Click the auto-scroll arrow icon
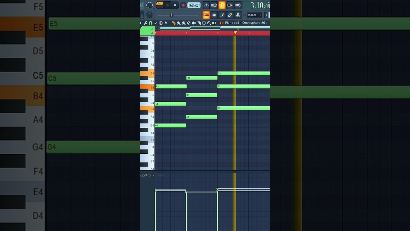Screen dimensions: 410x231 pos(214,15)
